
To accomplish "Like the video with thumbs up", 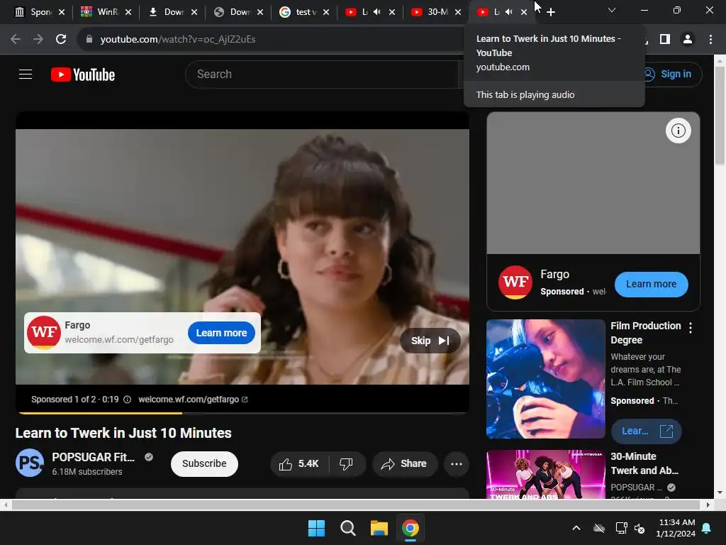I will pyautogui.click(x=299, y=464).
